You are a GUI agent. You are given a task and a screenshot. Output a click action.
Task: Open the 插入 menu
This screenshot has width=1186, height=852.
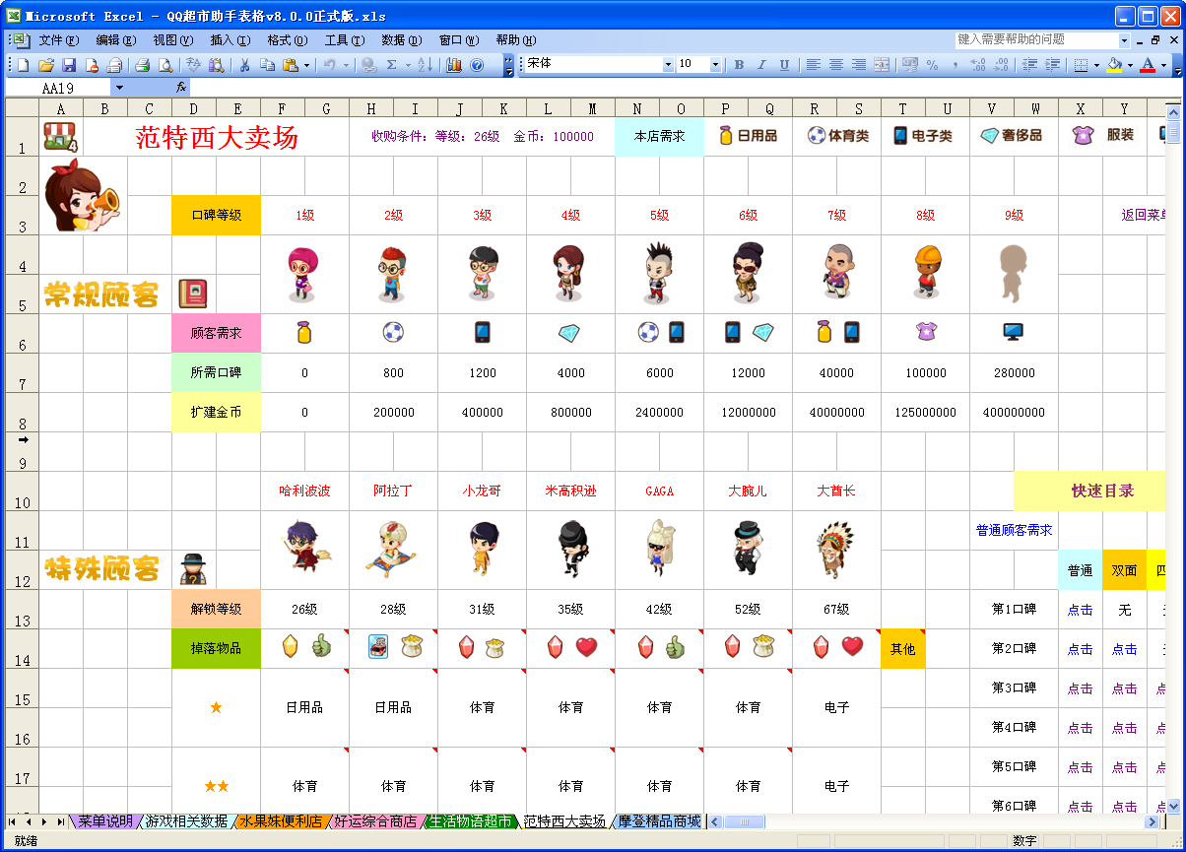point(230,40)
